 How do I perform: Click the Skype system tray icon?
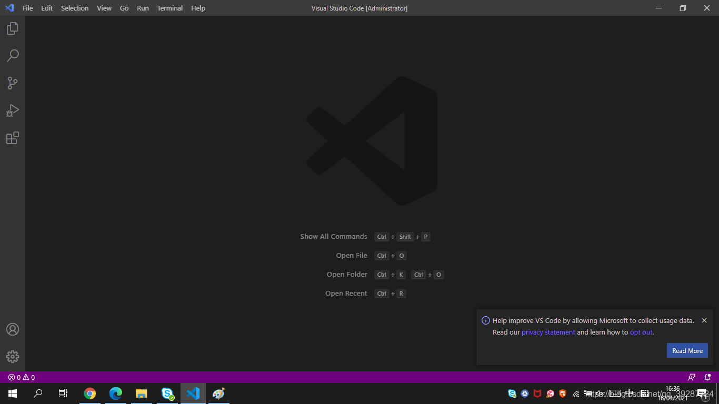pyautogui.click(x=512, y=393)
